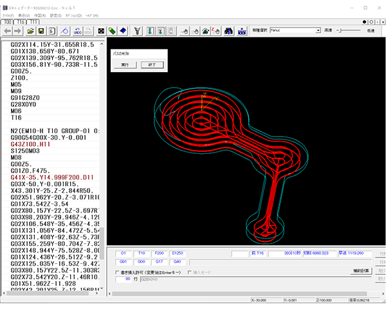Click the G91 status field
This screenshot has width=386, height=309.
[124, 262]
